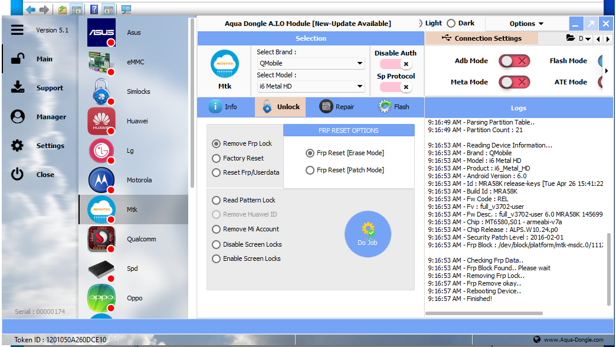Choose the Huawei brand icon

click(101, 121)
